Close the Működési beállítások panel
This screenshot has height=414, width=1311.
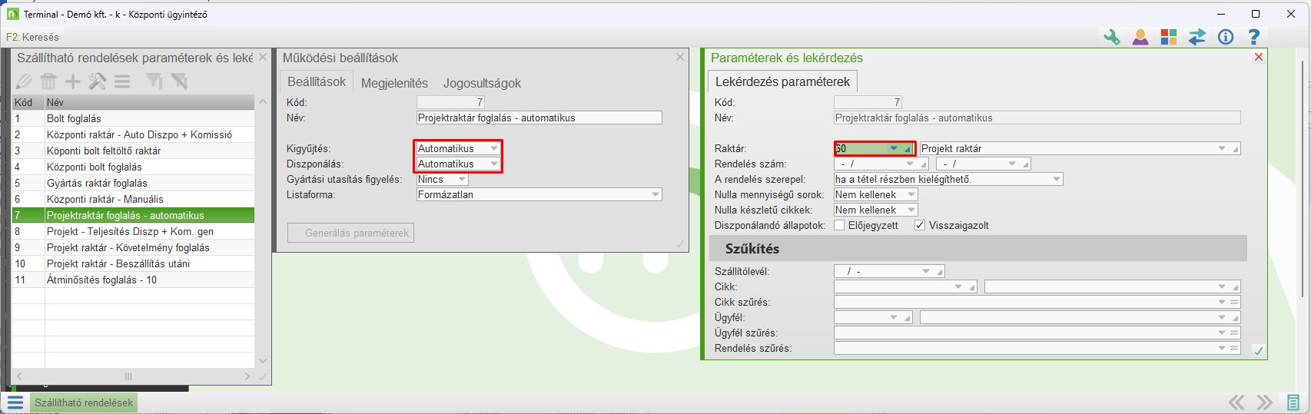point(680,57)
